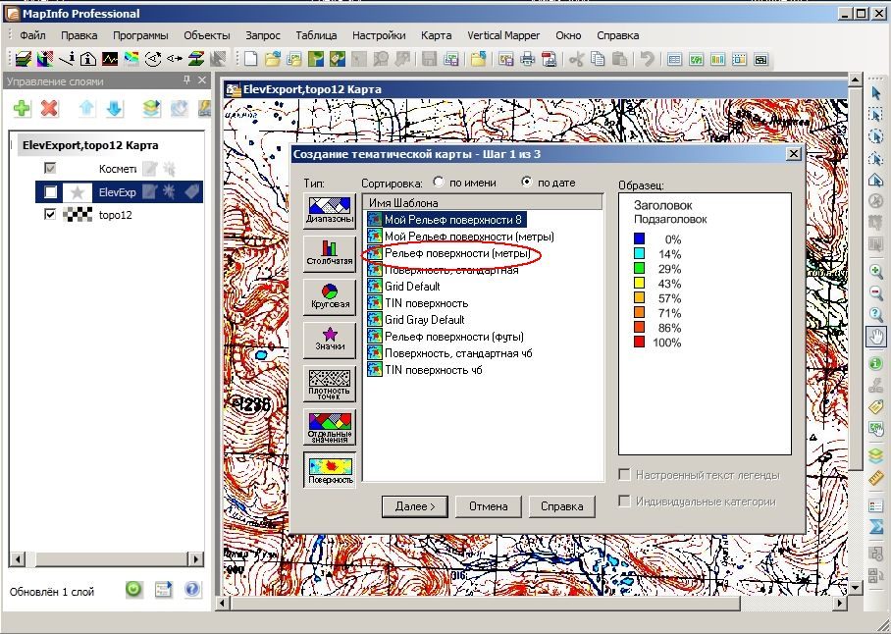This screenshot has height=634, width=891.
Task: Uncheck the topo12 layer visibility checkbox
Action: pyautogui.click(x=51, y=214)
